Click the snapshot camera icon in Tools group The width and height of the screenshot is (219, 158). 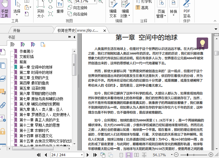pyautogui.click(x=27, y=1)
